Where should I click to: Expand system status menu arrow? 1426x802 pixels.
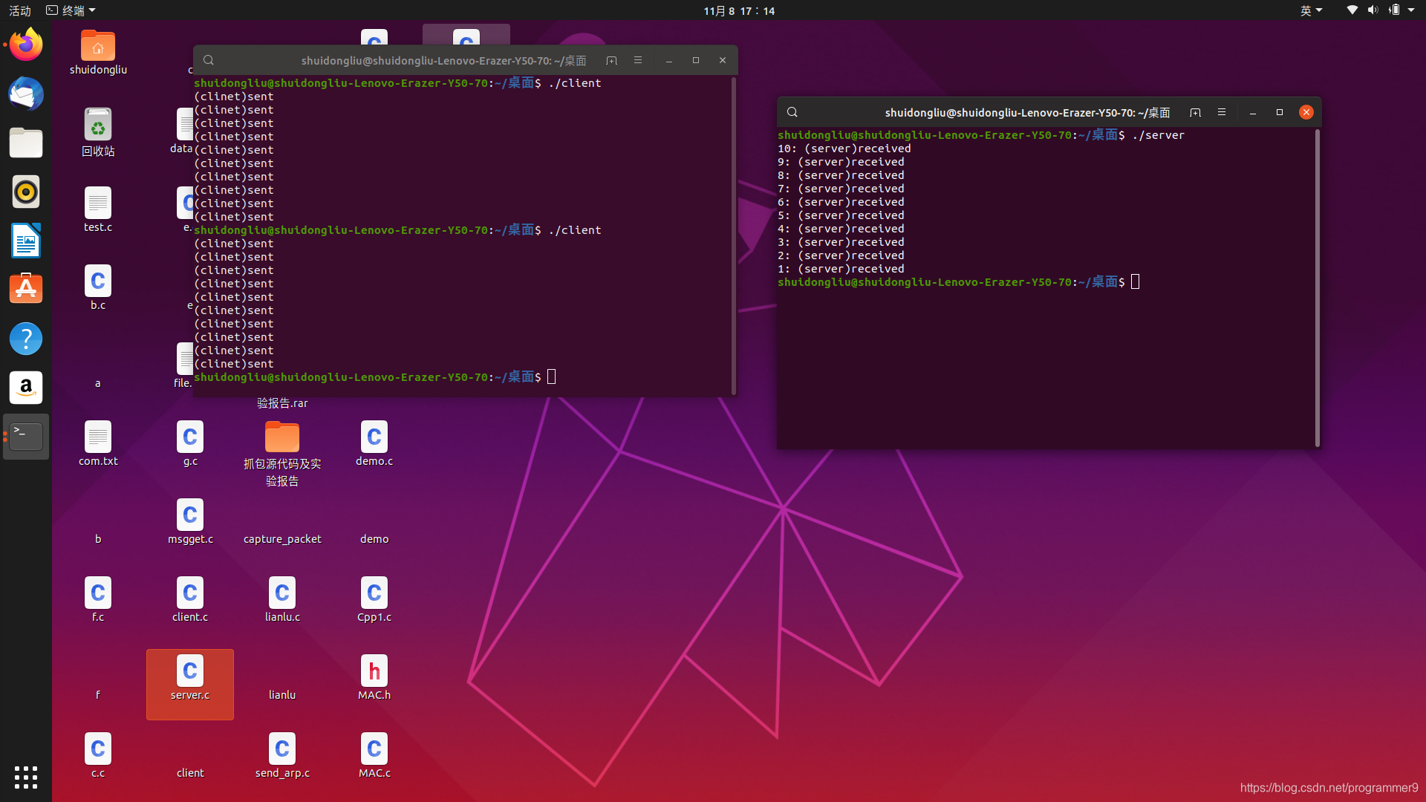[x=1411, y=10]
